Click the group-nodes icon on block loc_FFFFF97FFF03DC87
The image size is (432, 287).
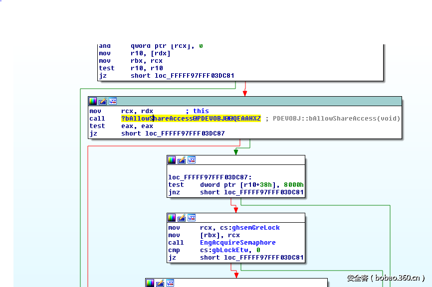click(x=191, y=160)
